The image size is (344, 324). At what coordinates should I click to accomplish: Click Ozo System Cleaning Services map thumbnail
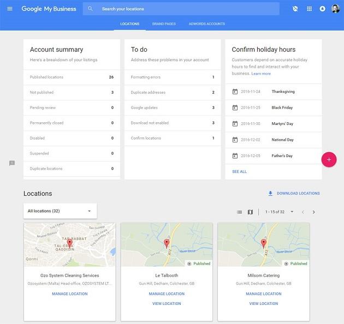(70, 245)
